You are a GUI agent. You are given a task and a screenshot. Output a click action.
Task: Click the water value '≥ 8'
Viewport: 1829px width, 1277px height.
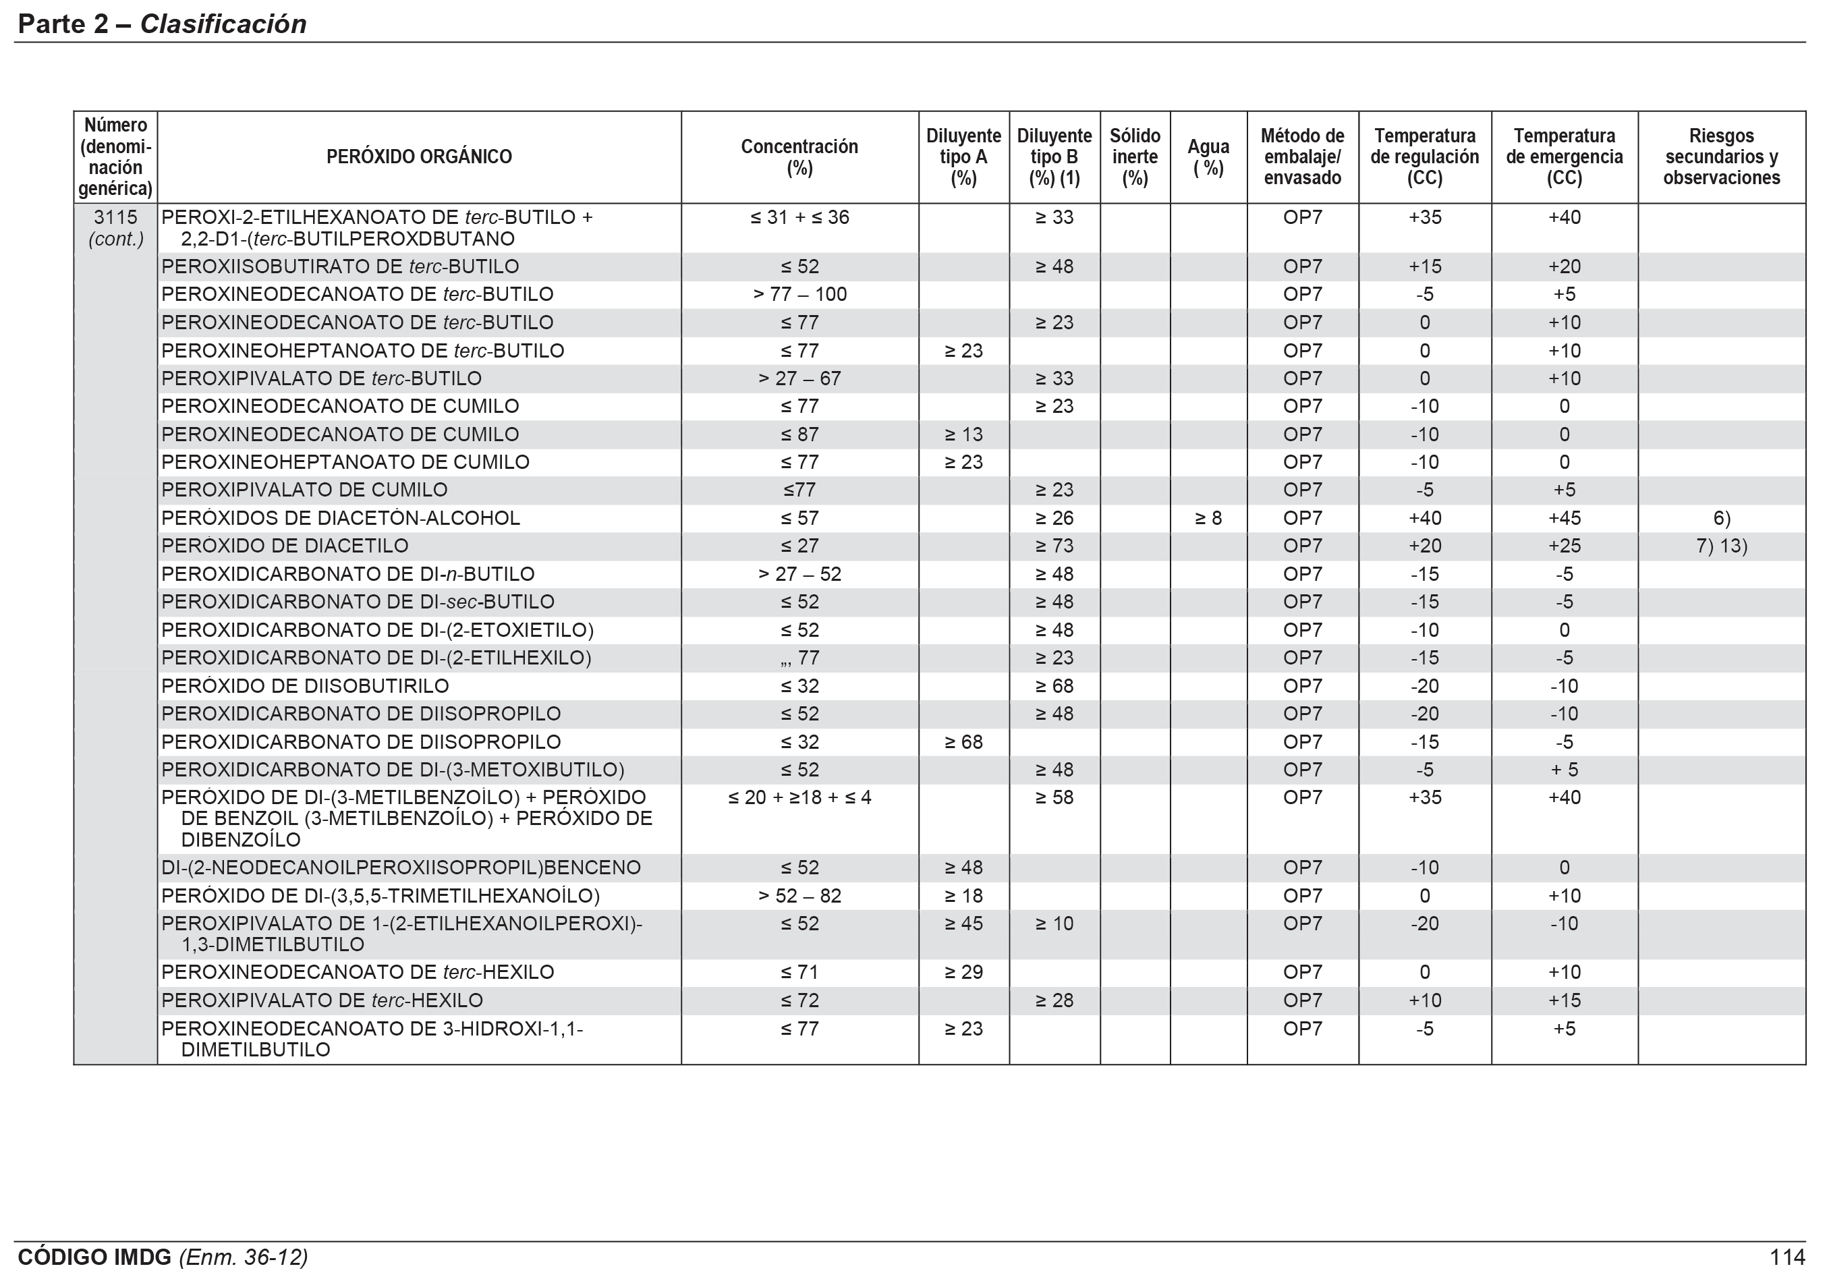(x=1208, y=518)
